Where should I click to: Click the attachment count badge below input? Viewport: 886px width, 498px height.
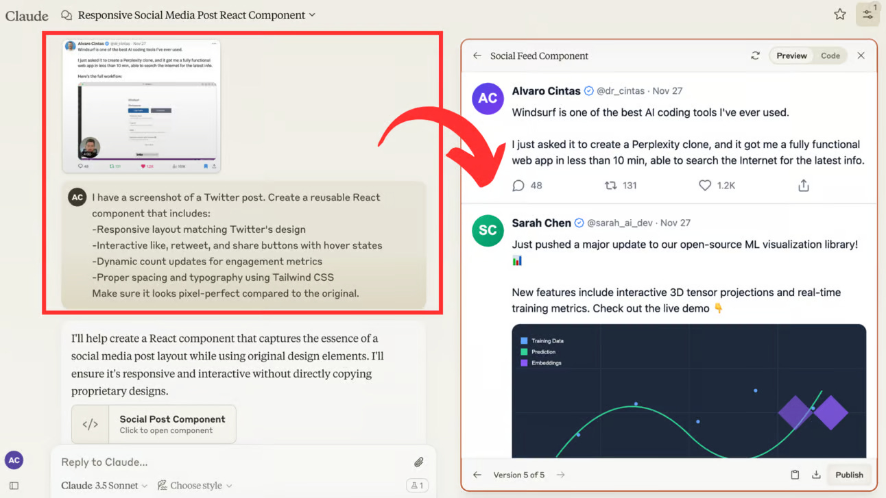416,485
